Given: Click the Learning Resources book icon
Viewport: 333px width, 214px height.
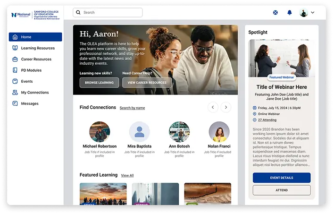Looking at the screenshot, I should coord(15,48).
